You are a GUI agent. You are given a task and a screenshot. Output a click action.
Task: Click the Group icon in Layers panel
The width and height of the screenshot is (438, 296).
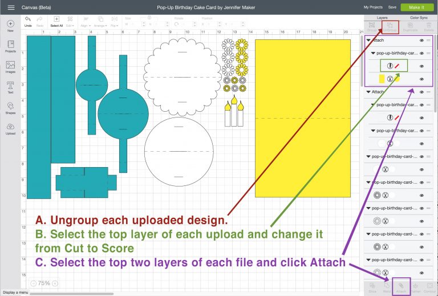click(x=372, y=27)
